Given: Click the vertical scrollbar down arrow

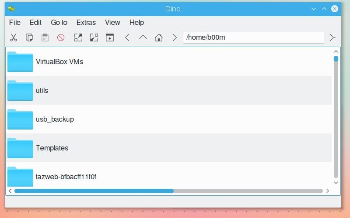Looking at the screenshot, I should point(336,183).
